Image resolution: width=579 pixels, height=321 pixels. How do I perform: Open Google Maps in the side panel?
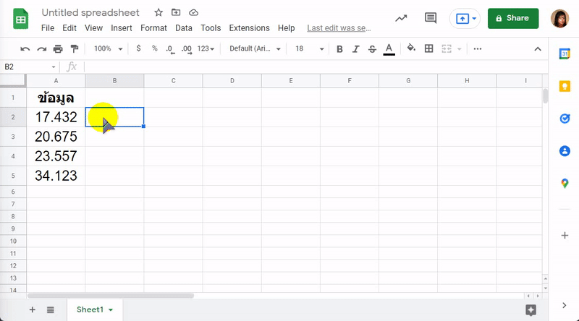(565, 183)
